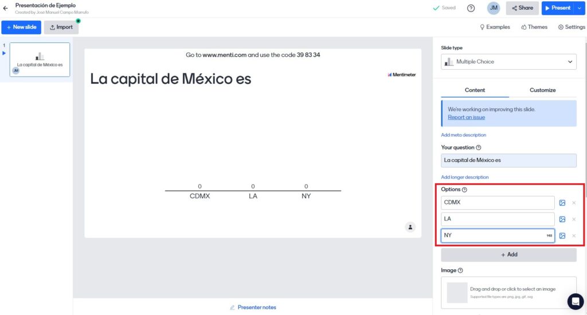Click the back arrow next to presentation title
The width and height of the screenshot is (587, 315).
tap(6, 8)
